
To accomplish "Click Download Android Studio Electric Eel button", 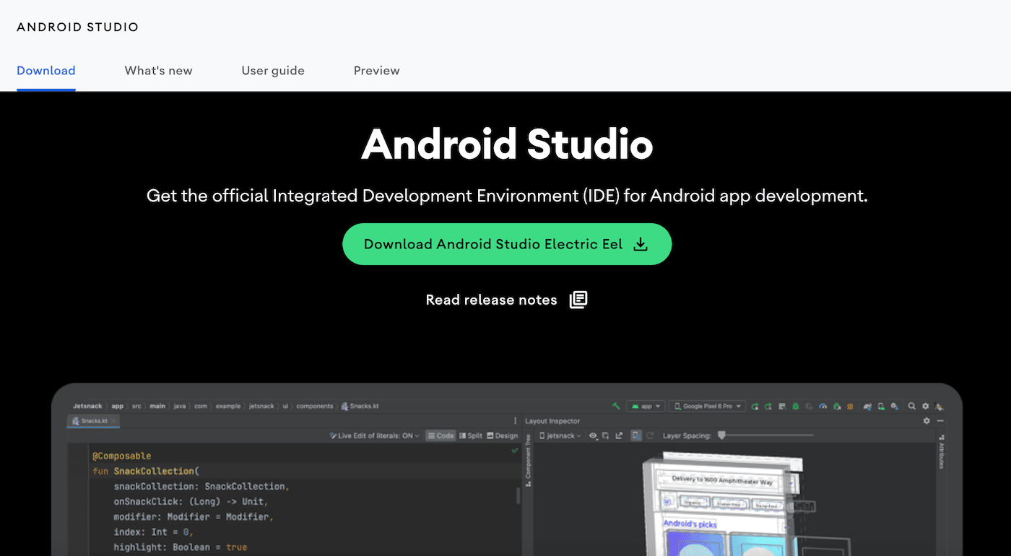I will 493,244.
